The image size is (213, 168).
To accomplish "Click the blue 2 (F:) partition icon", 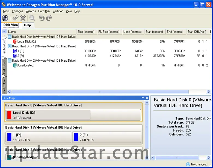I will [x=15, y=56].
